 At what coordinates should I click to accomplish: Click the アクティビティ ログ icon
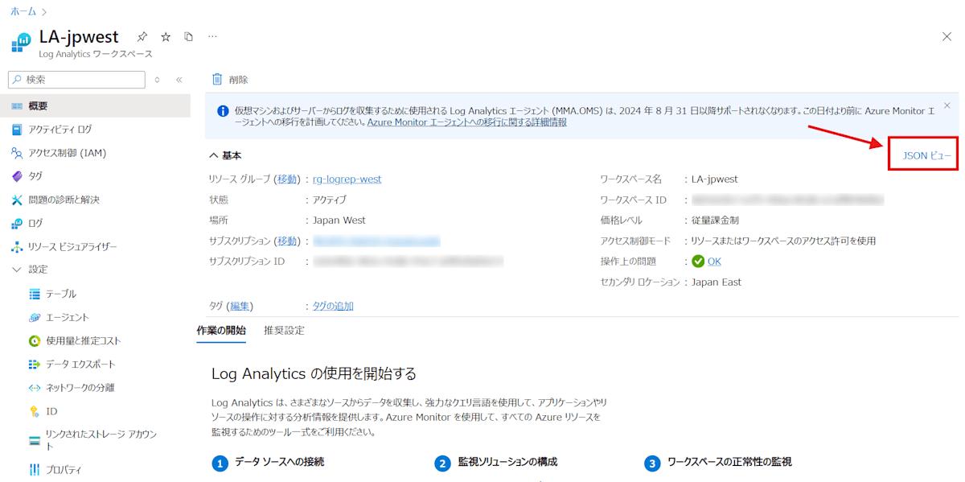(x=17, y=130)
